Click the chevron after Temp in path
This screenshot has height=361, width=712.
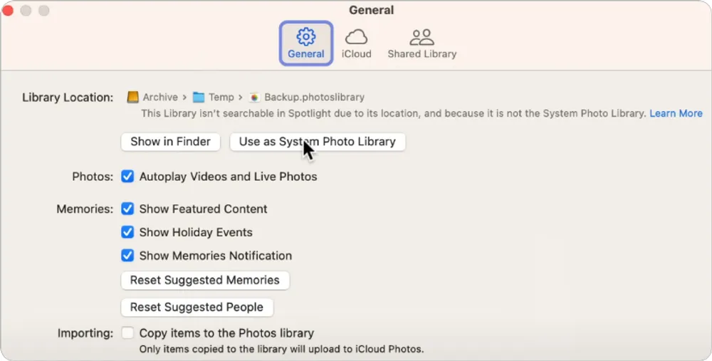(x=241, y=98)
